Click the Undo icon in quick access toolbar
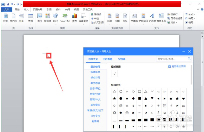The width and height of the screenshot is (204, 132). (12, 4)
